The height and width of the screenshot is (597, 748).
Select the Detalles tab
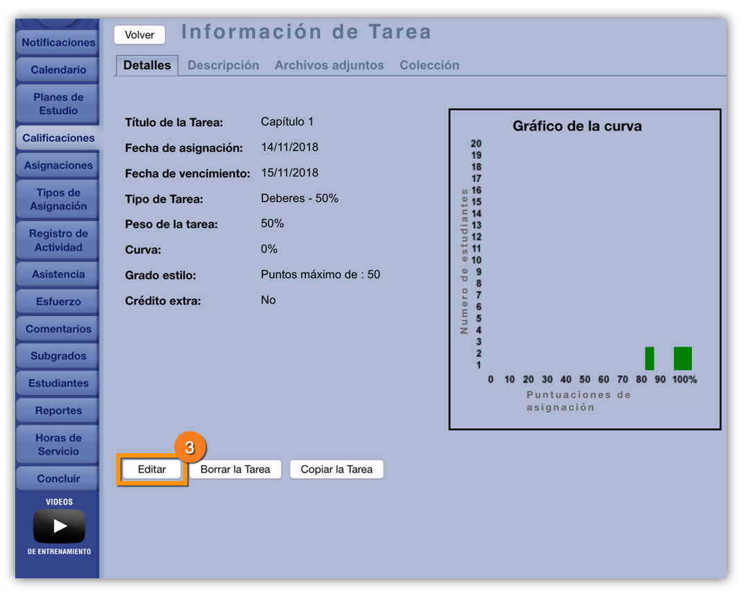click(x=147, y=65)
